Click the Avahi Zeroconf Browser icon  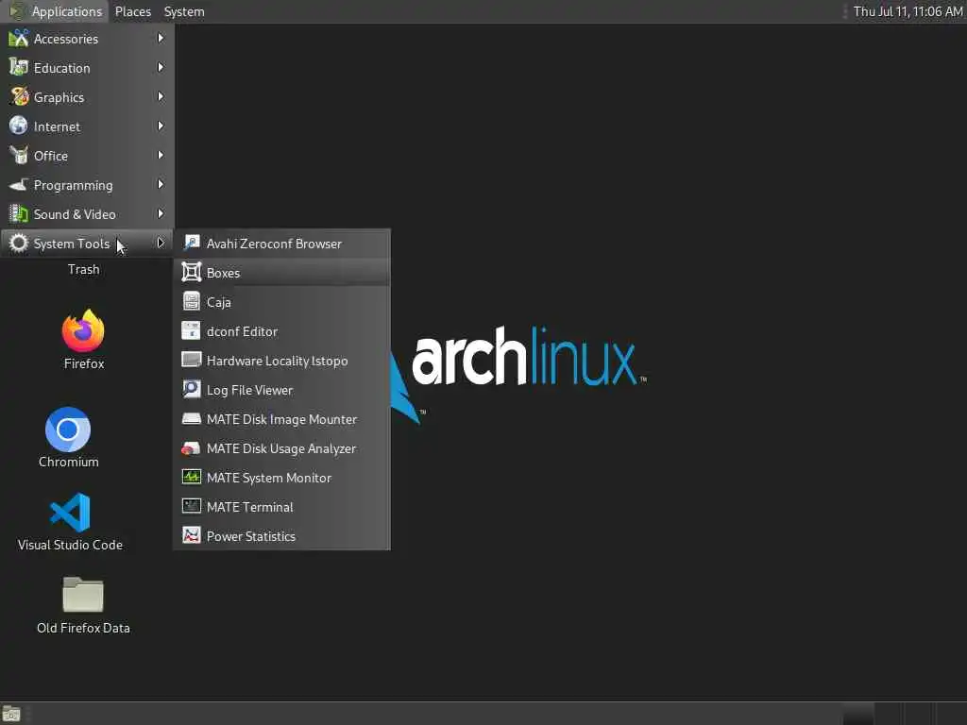pos(191,243)
